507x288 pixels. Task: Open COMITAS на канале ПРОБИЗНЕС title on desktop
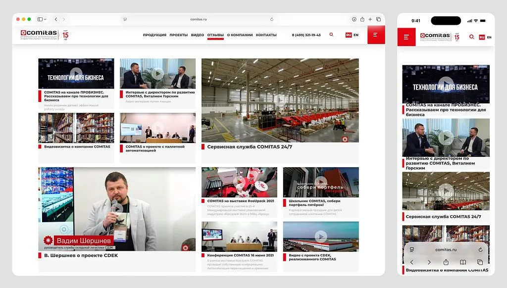click(x=76, y=96)
